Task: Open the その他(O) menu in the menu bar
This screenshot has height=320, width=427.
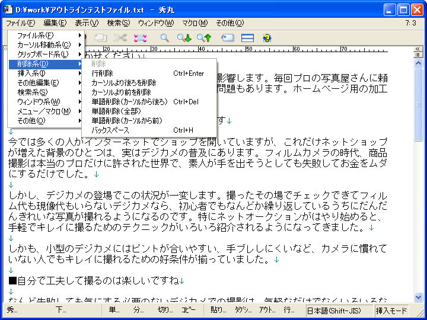Action: [230, 23]
